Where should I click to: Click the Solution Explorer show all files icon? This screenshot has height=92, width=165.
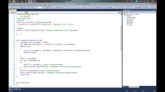126,12
